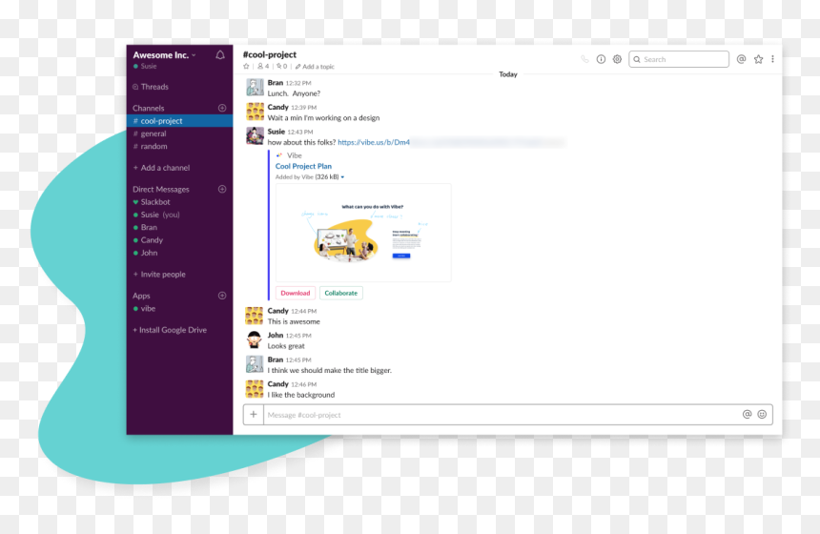Open emoji picker in message box

pyautogui.click(x=762, y=414)
